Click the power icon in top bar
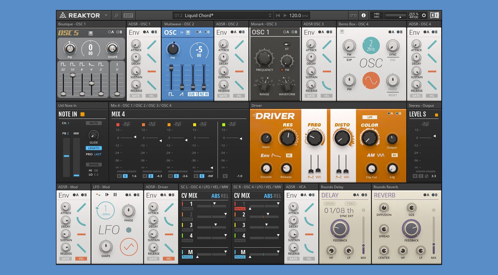The image size is (498, 275). pyautogui.click(x=424, y=15)
